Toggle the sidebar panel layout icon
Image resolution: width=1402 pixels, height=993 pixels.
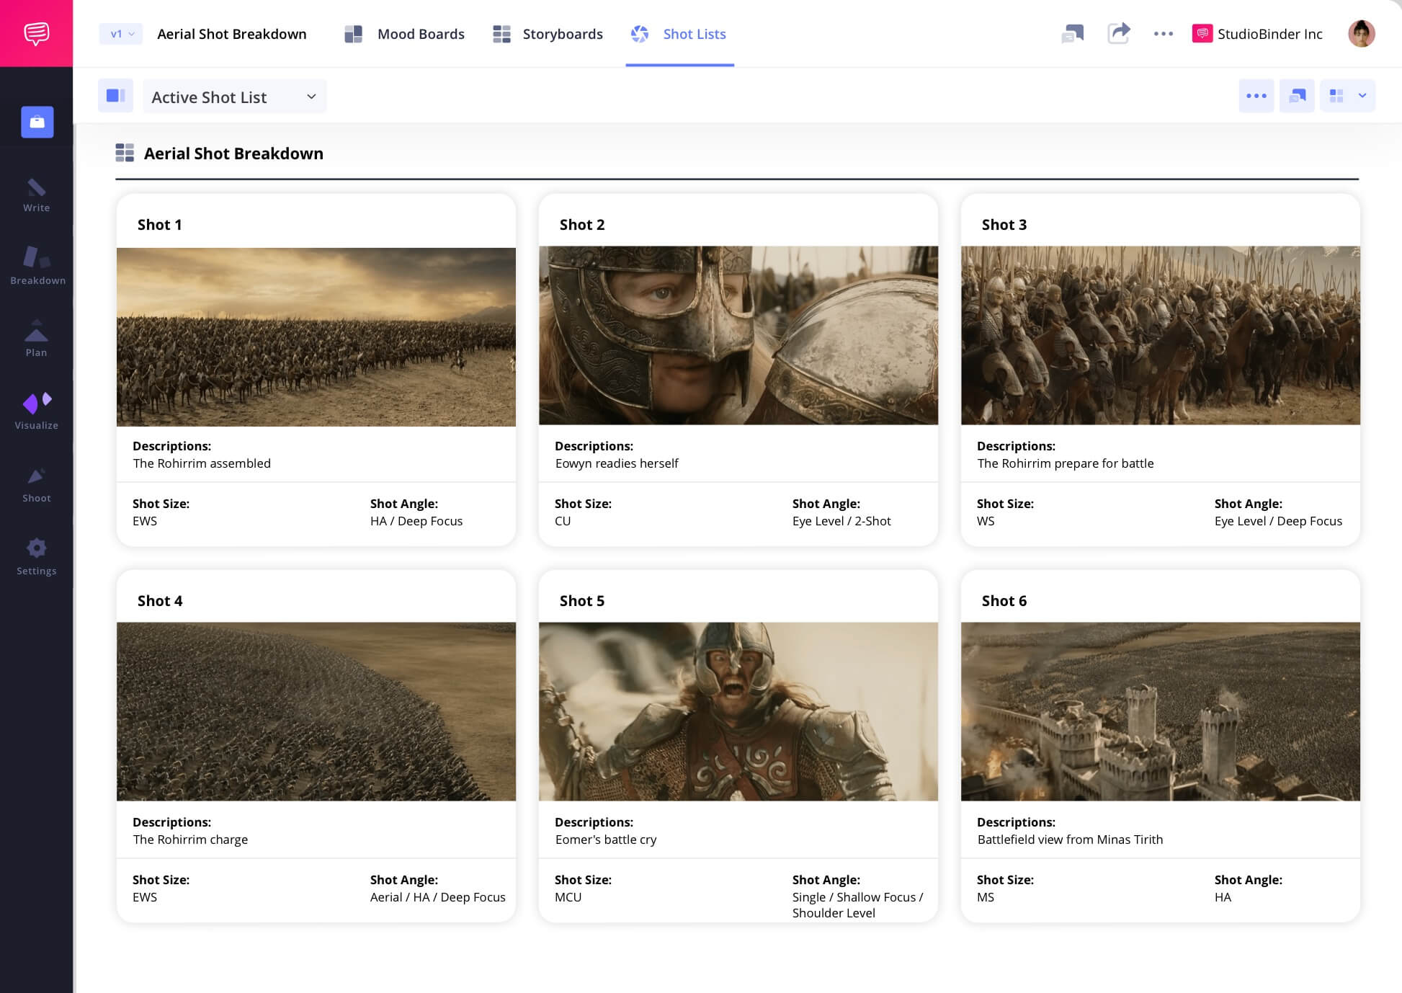(x=116, y=96)
